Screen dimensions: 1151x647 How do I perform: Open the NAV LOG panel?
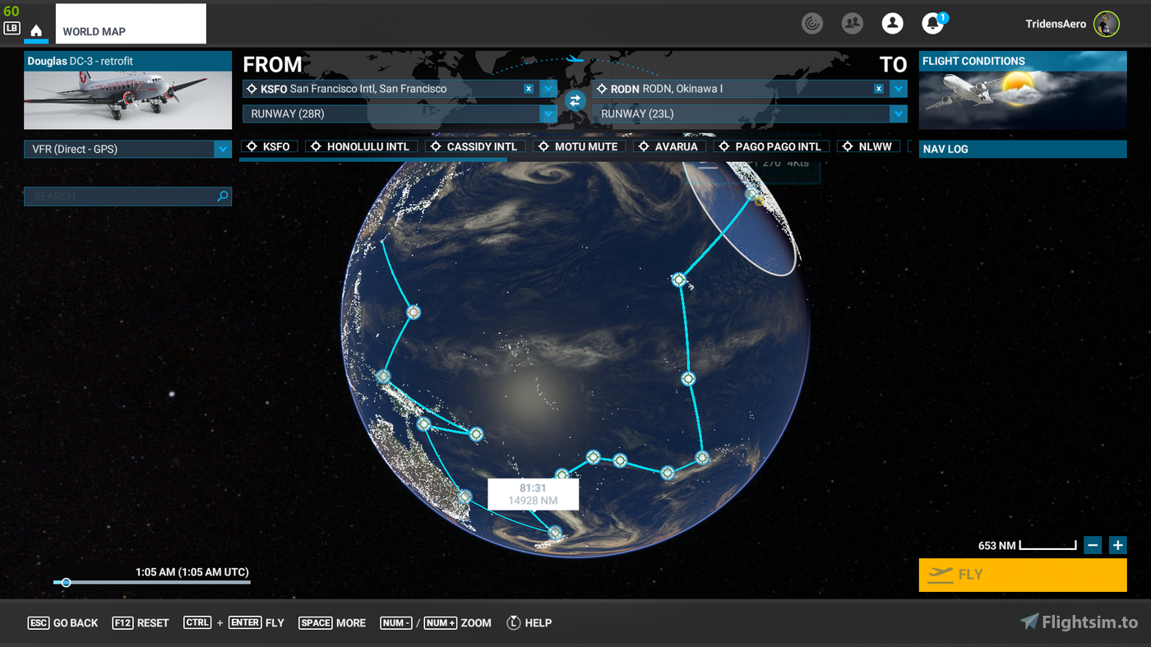[1022, 149]
